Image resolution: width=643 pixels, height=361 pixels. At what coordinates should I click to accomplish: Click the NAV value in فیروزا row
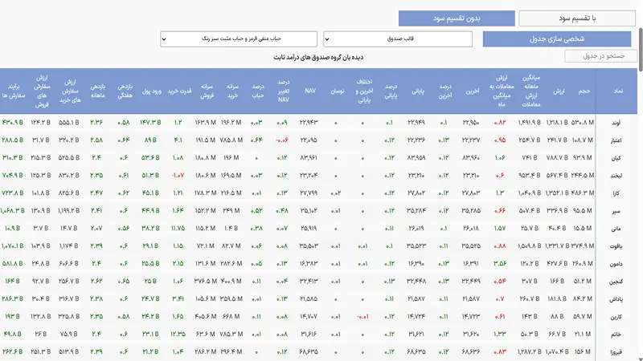(x=309, y=351)
